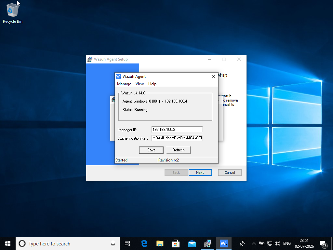Click into the Authentication key field
333x250 pixels.
(177, 138)
